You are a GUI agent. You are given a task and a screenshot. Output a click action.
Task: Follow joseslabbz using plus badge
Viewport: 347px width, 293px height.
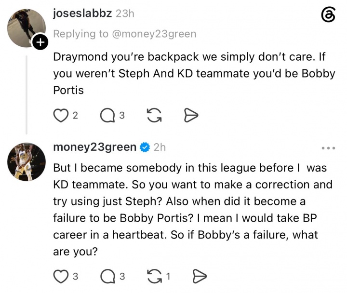coord(40,42)
